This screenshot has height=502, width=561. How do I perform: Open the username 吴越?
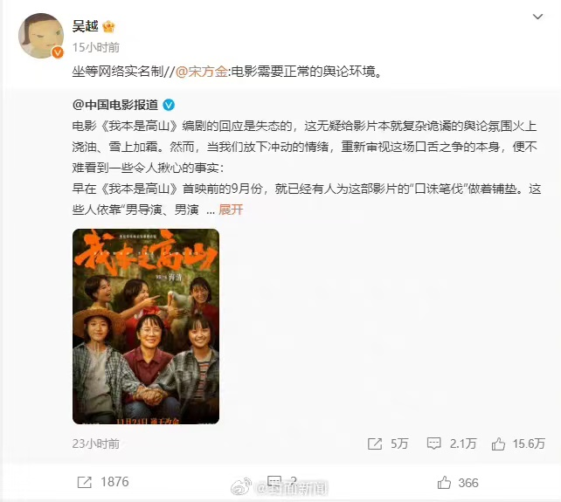[85, 26]
